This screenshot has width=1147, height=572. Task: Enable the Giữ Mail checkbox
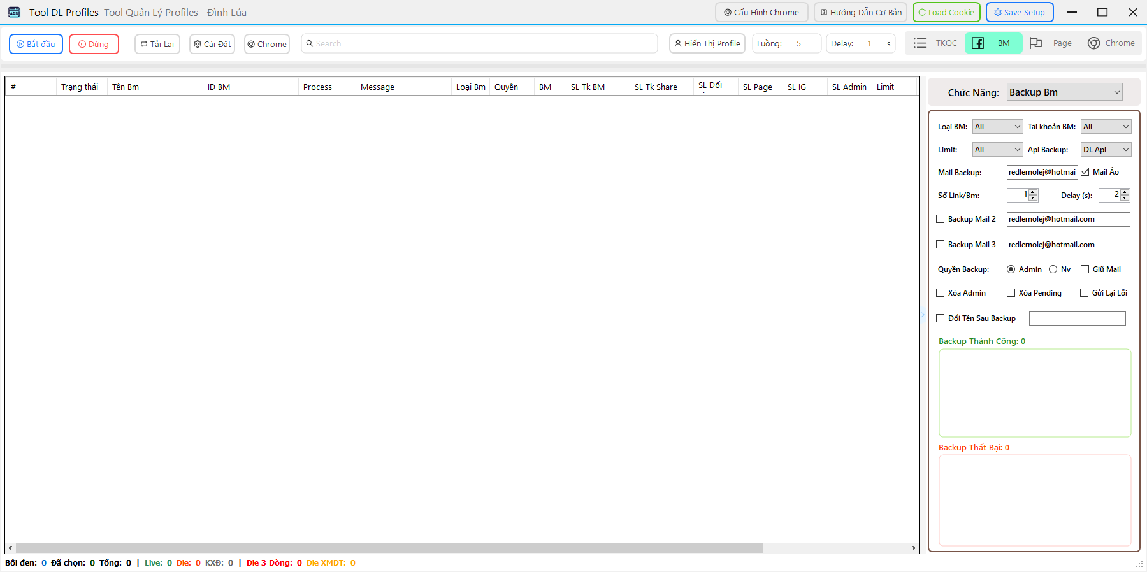click(x=1085, y=269)
